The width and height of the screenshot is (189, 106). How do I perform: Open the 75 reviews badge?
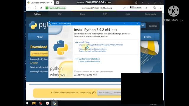click(136, 7)
